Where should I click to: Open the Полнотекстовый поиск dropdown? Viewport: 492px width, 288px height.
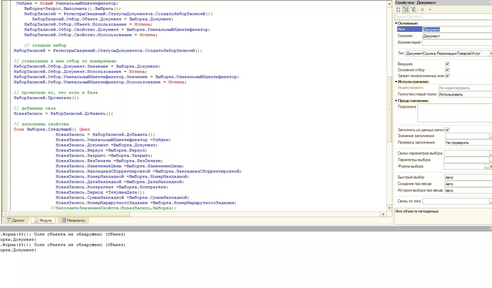[x=465, y=94]
